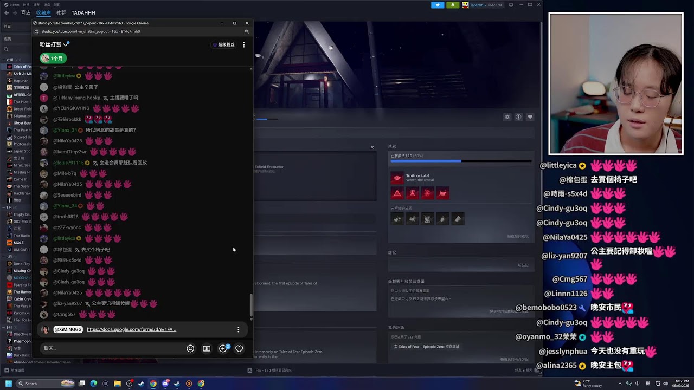Open File Explorer from the taskbar

(x=117, y=383)
